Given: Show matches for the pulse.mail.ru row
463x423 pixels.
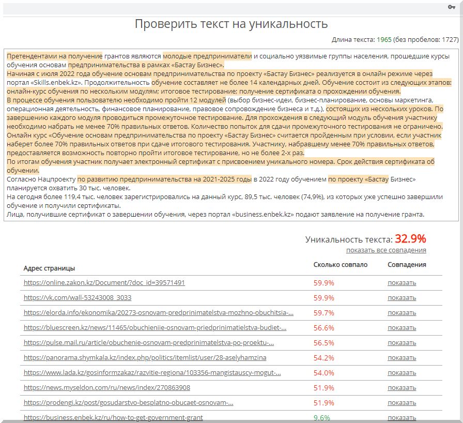Looking at the screenshot, I should (x=402, y=343).
